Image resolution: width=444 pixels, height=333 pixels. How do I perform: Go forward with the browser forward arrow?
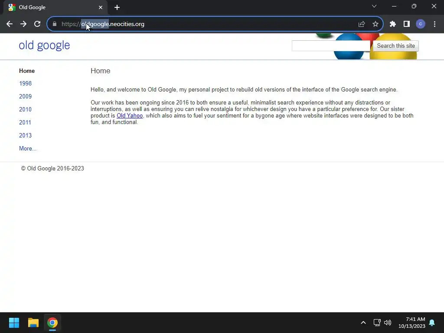coord(23,24)
